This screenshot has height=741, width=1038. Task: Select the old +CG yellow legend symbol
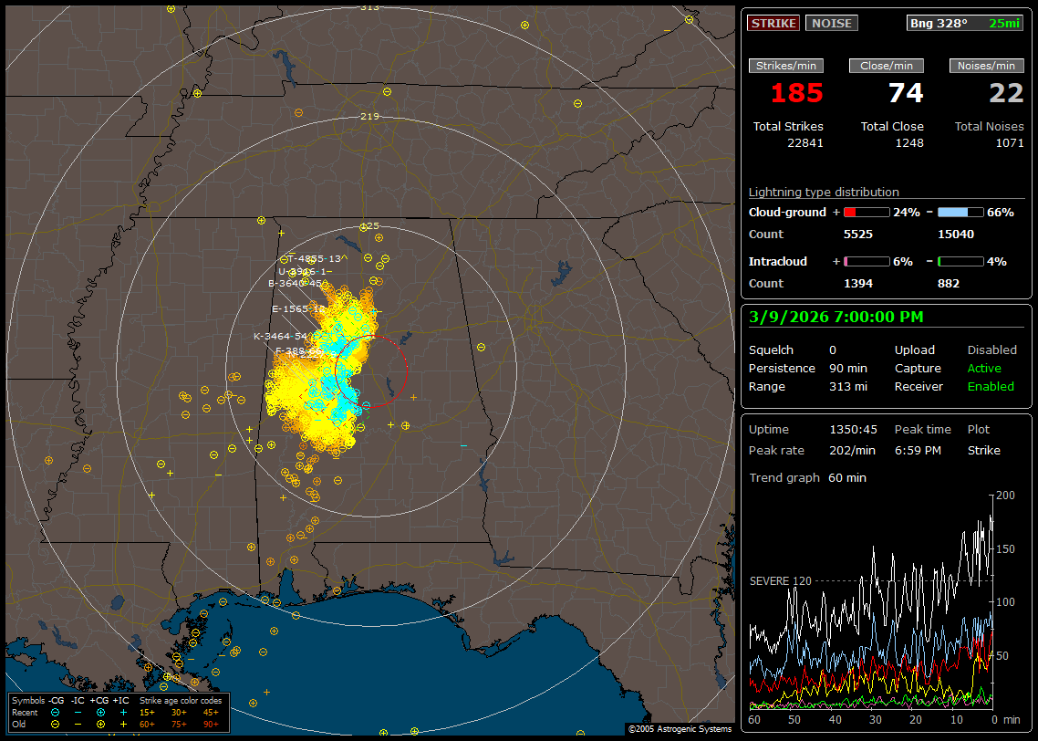[x=100, y=724]
